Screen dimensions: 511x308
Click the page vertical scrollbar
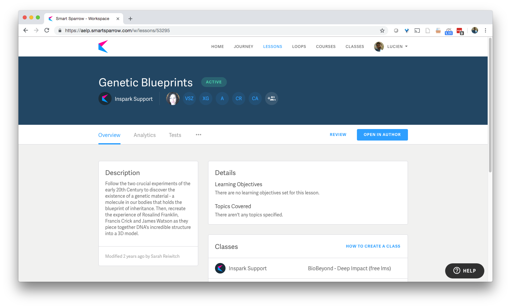[490, 105]
